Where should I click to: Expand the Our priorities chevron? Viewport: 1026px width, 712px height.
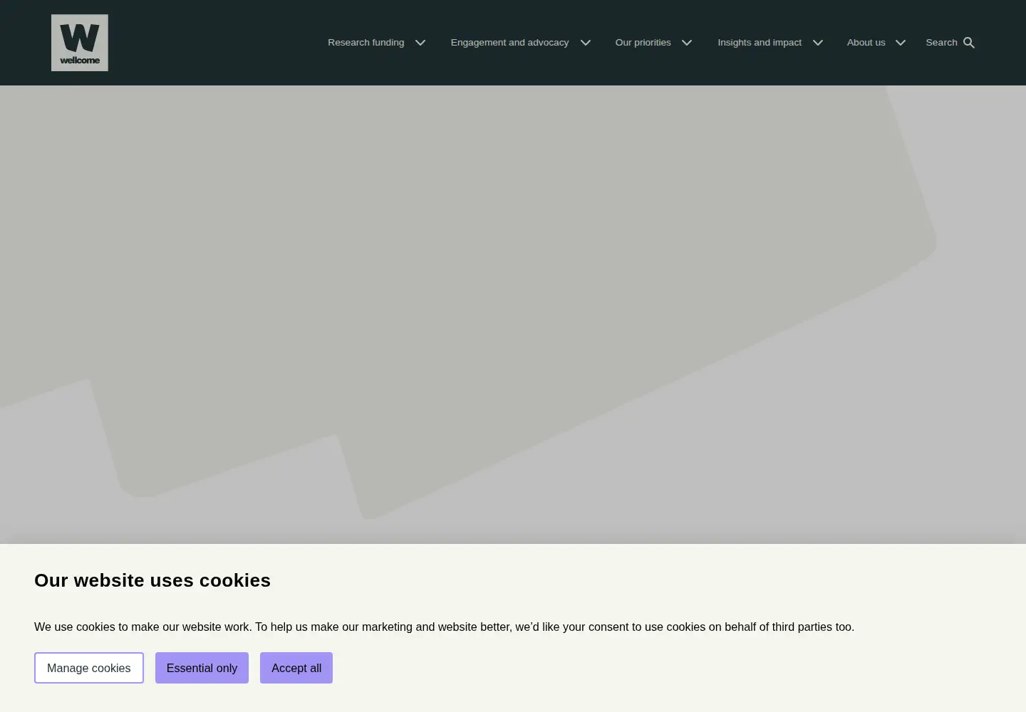pos(687,43)
